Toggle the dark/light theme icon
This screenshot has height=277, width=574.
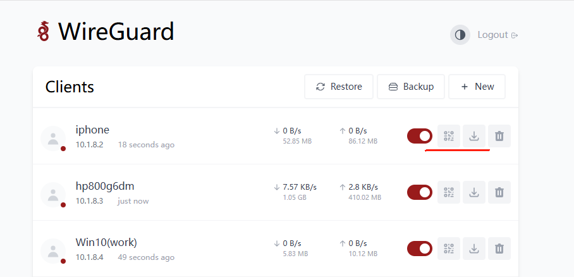coord(460,35)
